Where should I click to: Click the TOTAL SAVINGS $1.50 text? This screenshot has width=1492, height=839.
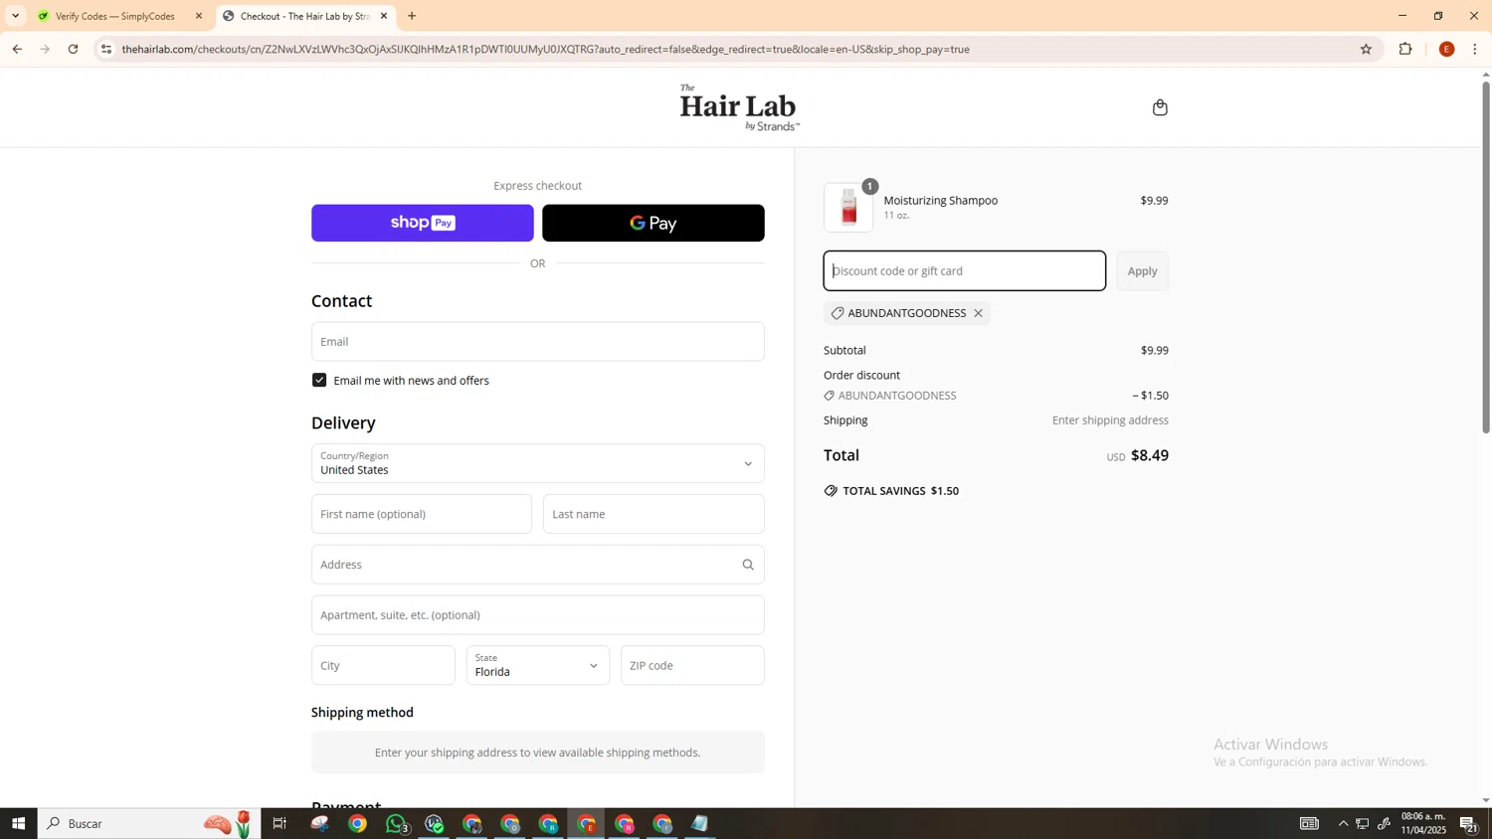900,491
